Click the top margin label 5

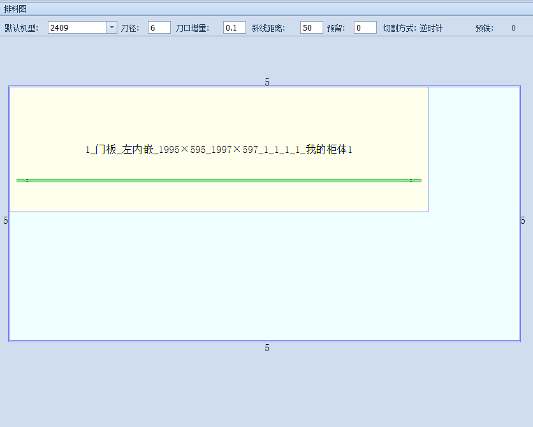pyautogui.click(x=267, y=82)
